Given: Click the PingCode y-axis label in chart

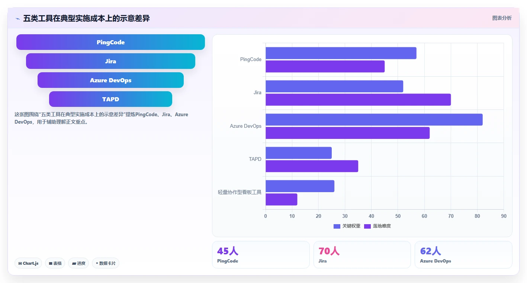Looking at the screenshot, I should (251, 60).
